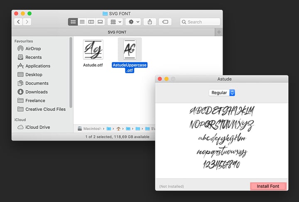
Task: Select the Astude.otf font file icon
Action: tap(93, 49)
